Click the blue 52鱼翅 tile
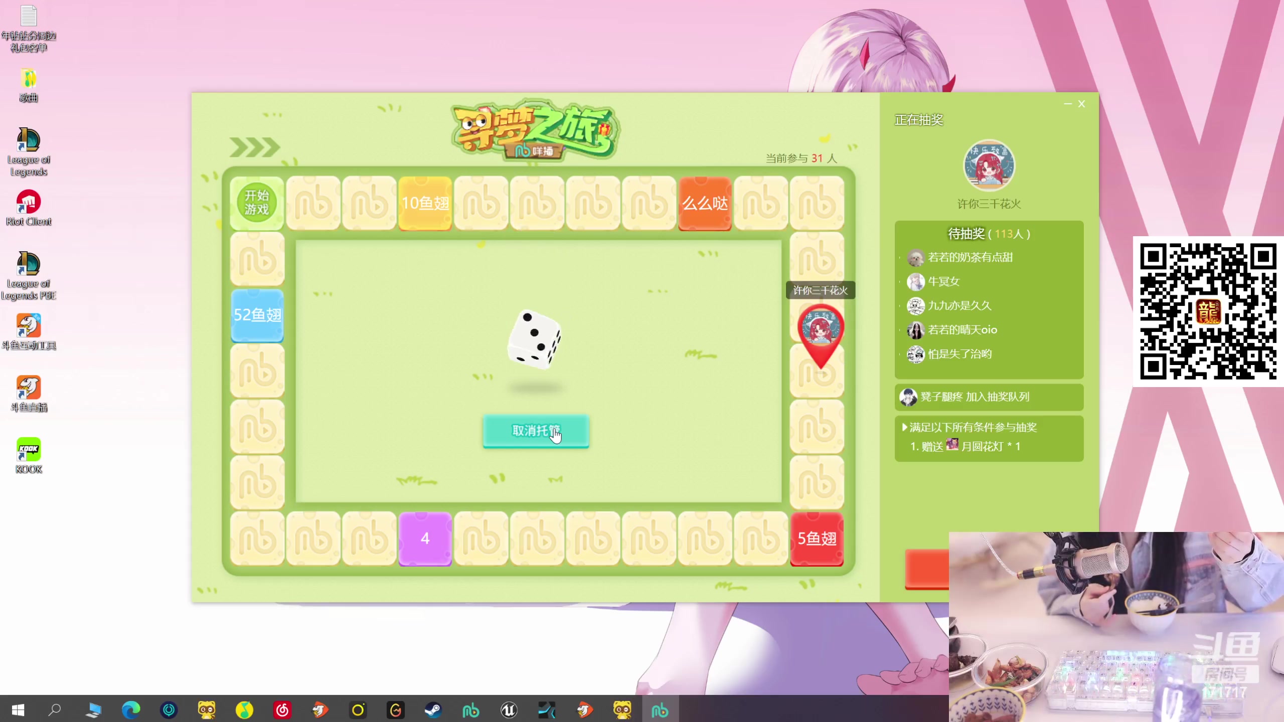Image resolution: width=1284 pixels, height=722 pixels. 257,315
